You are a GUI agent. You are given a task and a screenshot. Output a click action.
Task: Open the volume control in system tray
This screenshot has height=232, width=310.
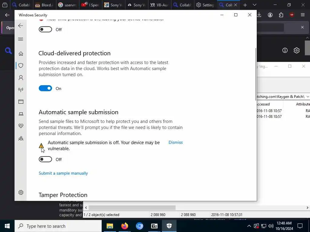[x=271, y=226]
